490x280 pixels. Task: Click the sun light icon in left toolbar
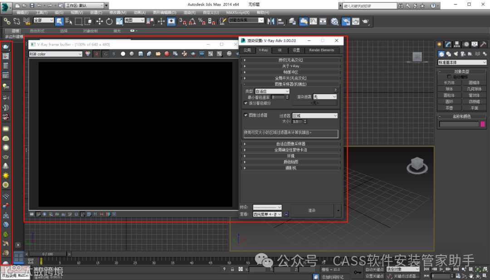point(5,176)
